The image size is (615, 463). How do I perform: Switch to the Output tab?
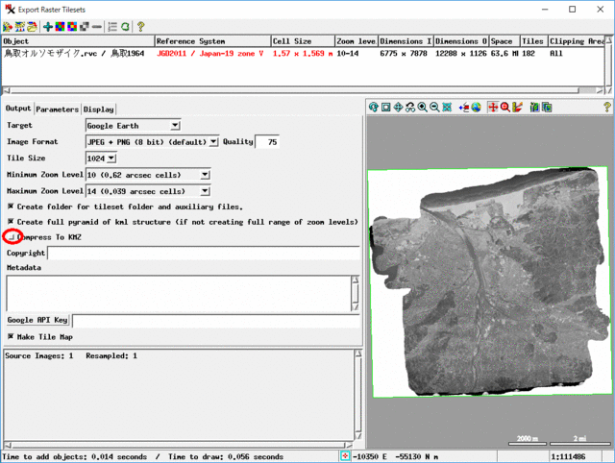point(18,109)
